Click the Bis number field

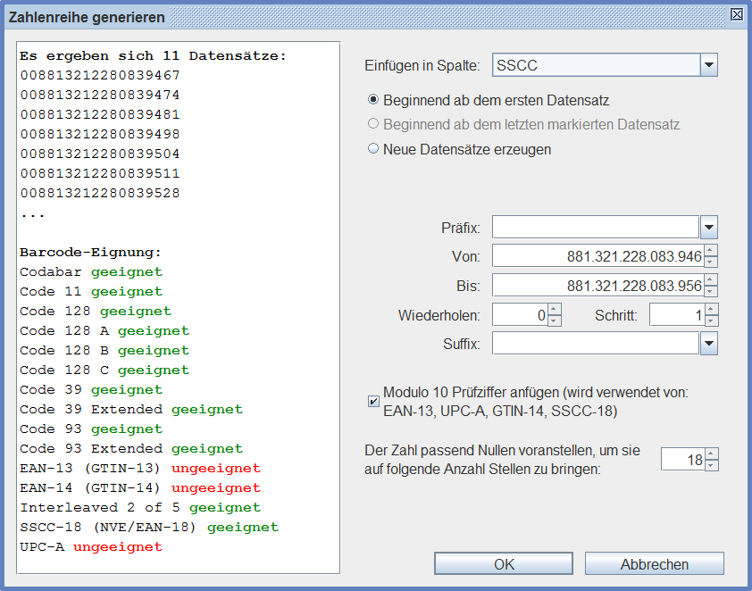click(x=598, y=286)
